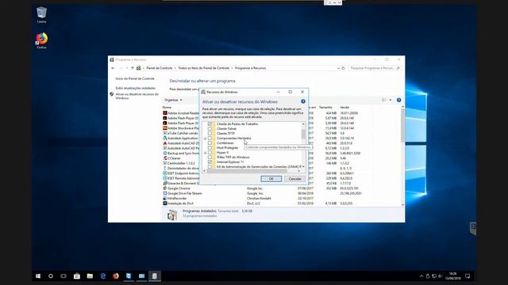Click the change view icon
This screenshot has height=285, width=508.
click(x=384, y=101)
